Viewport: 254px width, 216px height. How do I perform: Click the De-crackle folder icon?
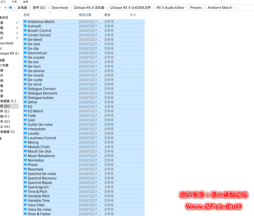tap(25, 57)
